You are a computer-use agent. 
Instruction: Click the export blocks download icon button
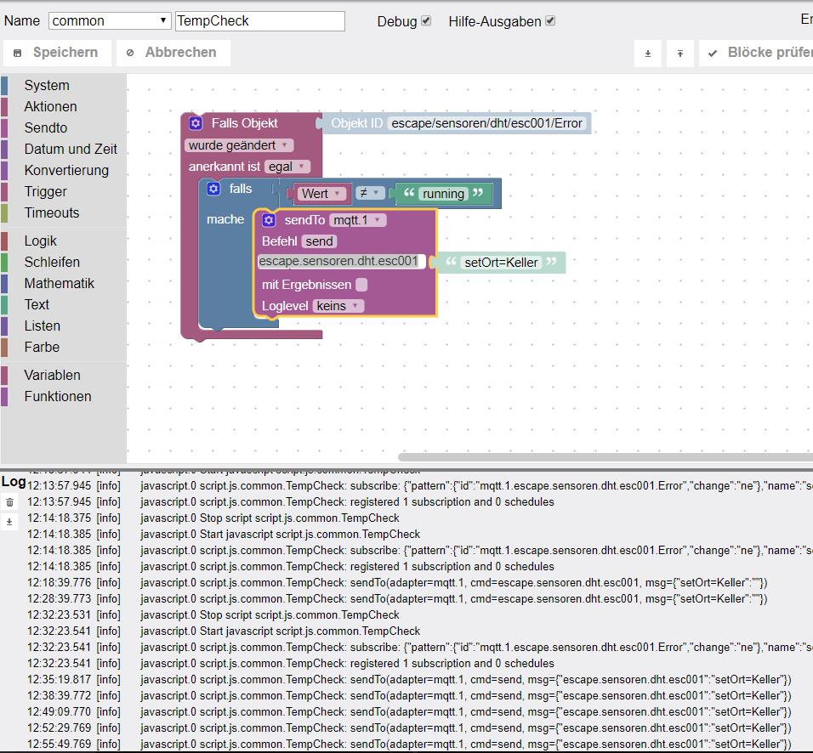648,53
